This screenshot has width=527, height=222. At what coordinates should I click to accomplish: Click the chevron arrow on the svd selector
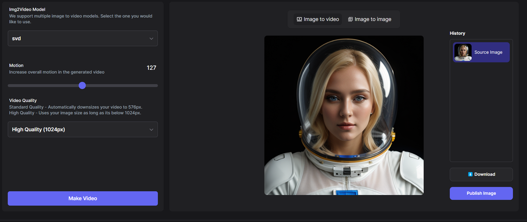pos(151,39)
